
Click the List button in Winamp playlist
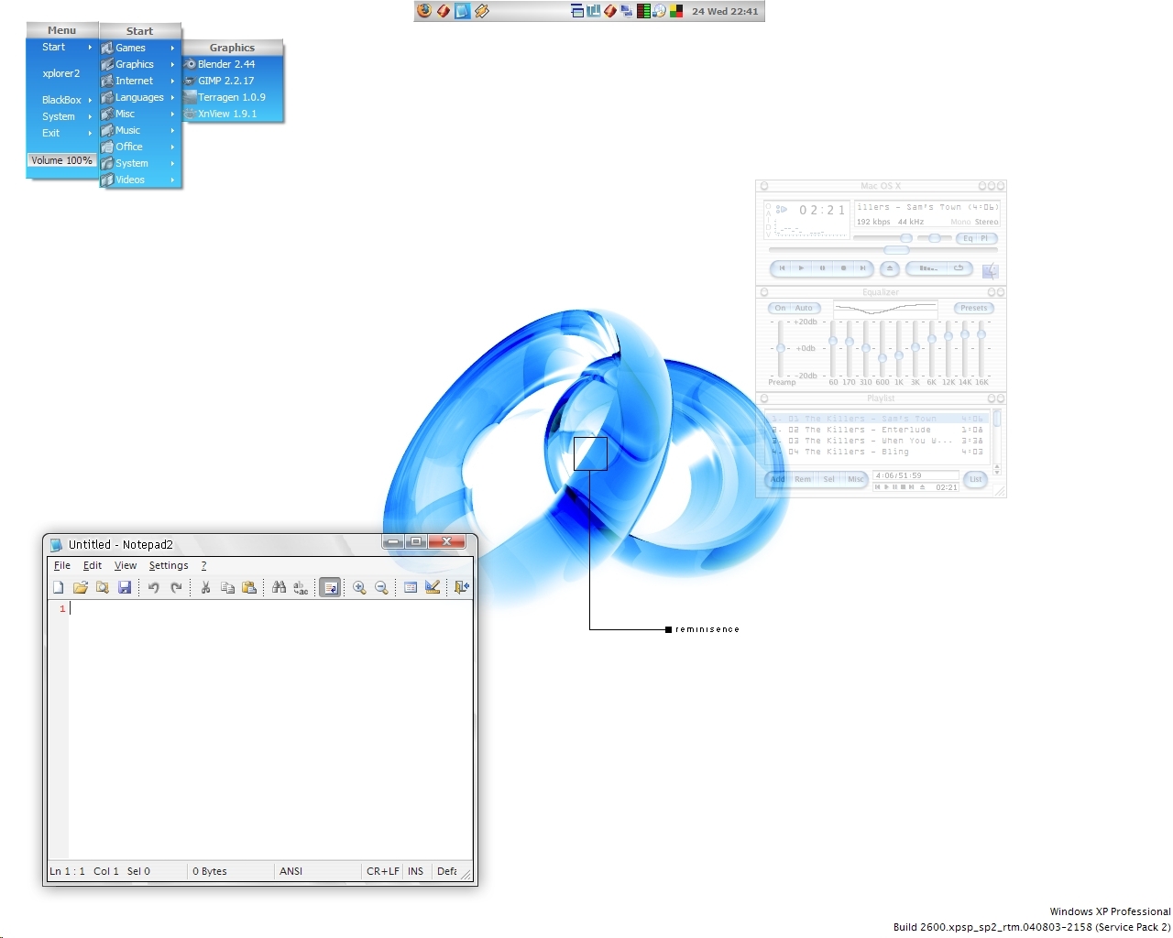[x=976, y=479]
